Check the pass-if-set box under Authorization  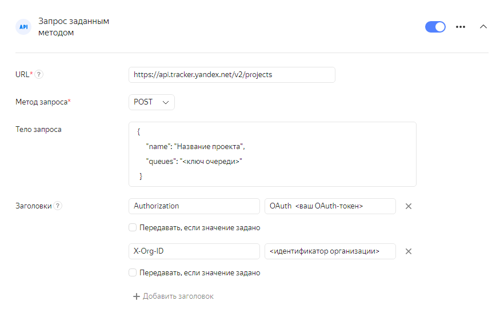133,227
